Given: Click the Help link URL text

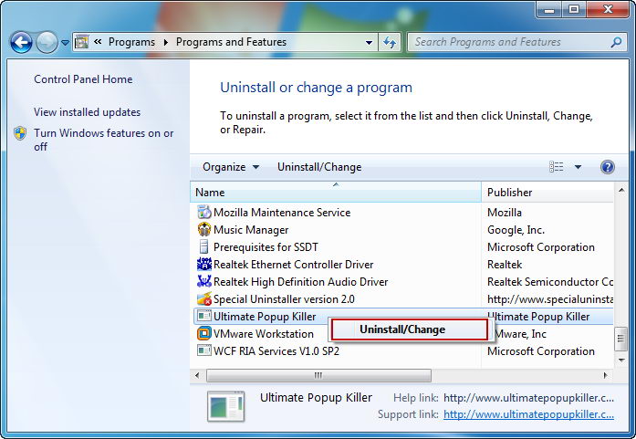Looking at the screenshot, I should 528,398.
